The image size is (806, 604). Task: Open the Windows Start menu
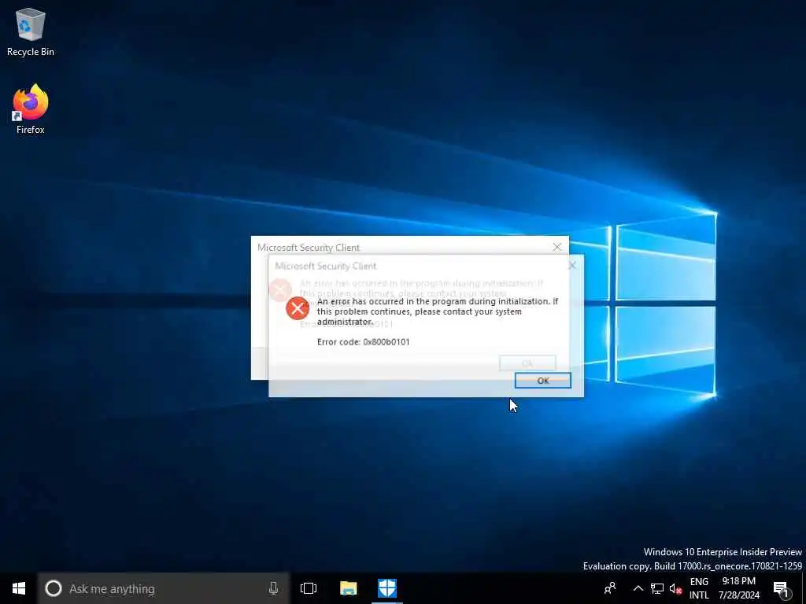pos(19,588)
